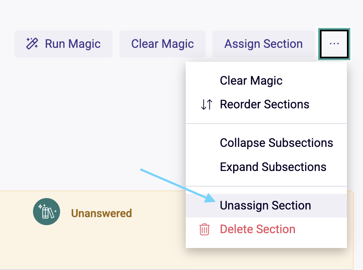Select Clear Magic in the dropdown menu
Screen dimensions: 363x270
pyautogui.click(x=266, y=80)
